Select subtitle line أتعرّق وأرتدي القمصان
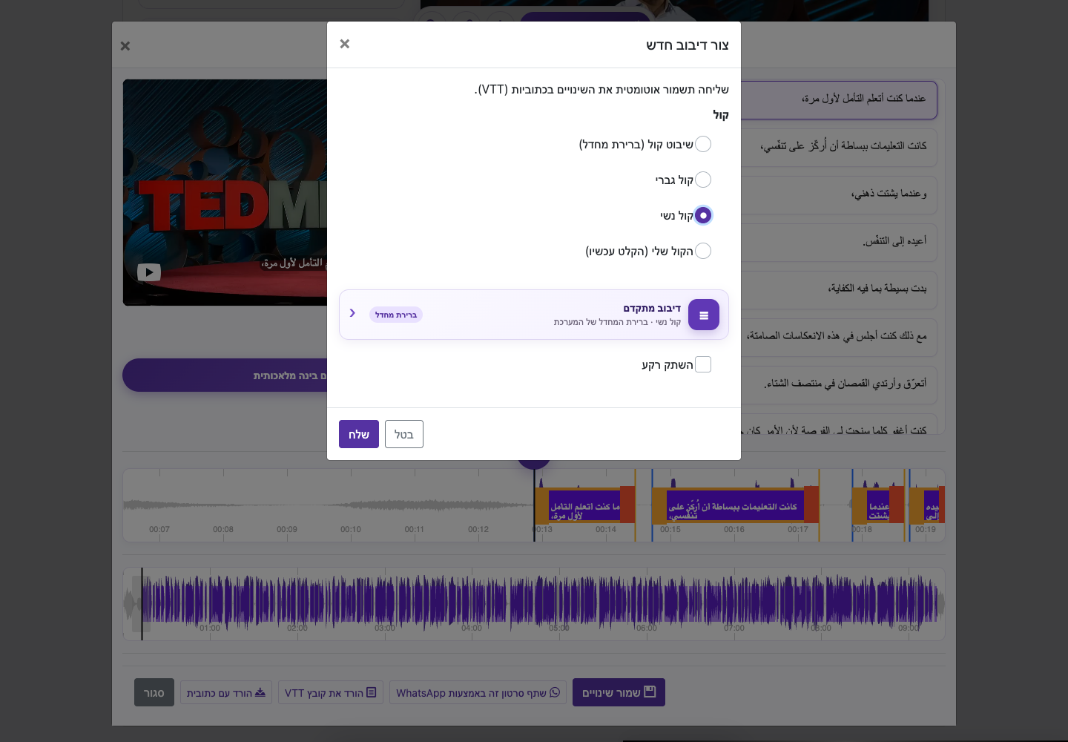Image resolution: width=1068 pixels, height=742 pixels. pos(839,384)
